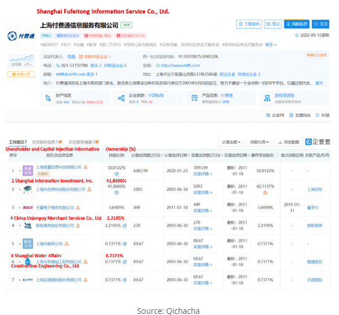Open related product 上海信投
Viewport: 339px width, 315px height.
click(x=315, y=190)
